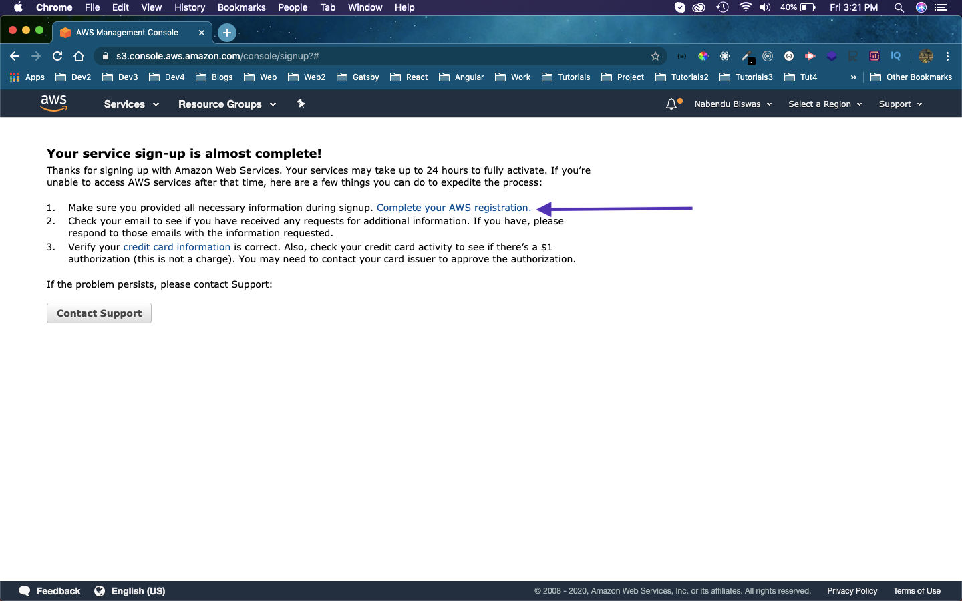Click the Apps grid shortcut in bookmarks bar
This screenshot has width=962, height=601.
(x=27, y=77)
